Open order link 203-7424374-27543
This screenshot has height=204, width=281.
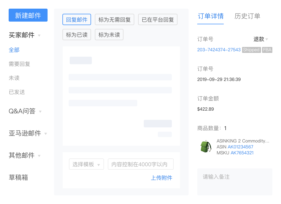(218, 50)
